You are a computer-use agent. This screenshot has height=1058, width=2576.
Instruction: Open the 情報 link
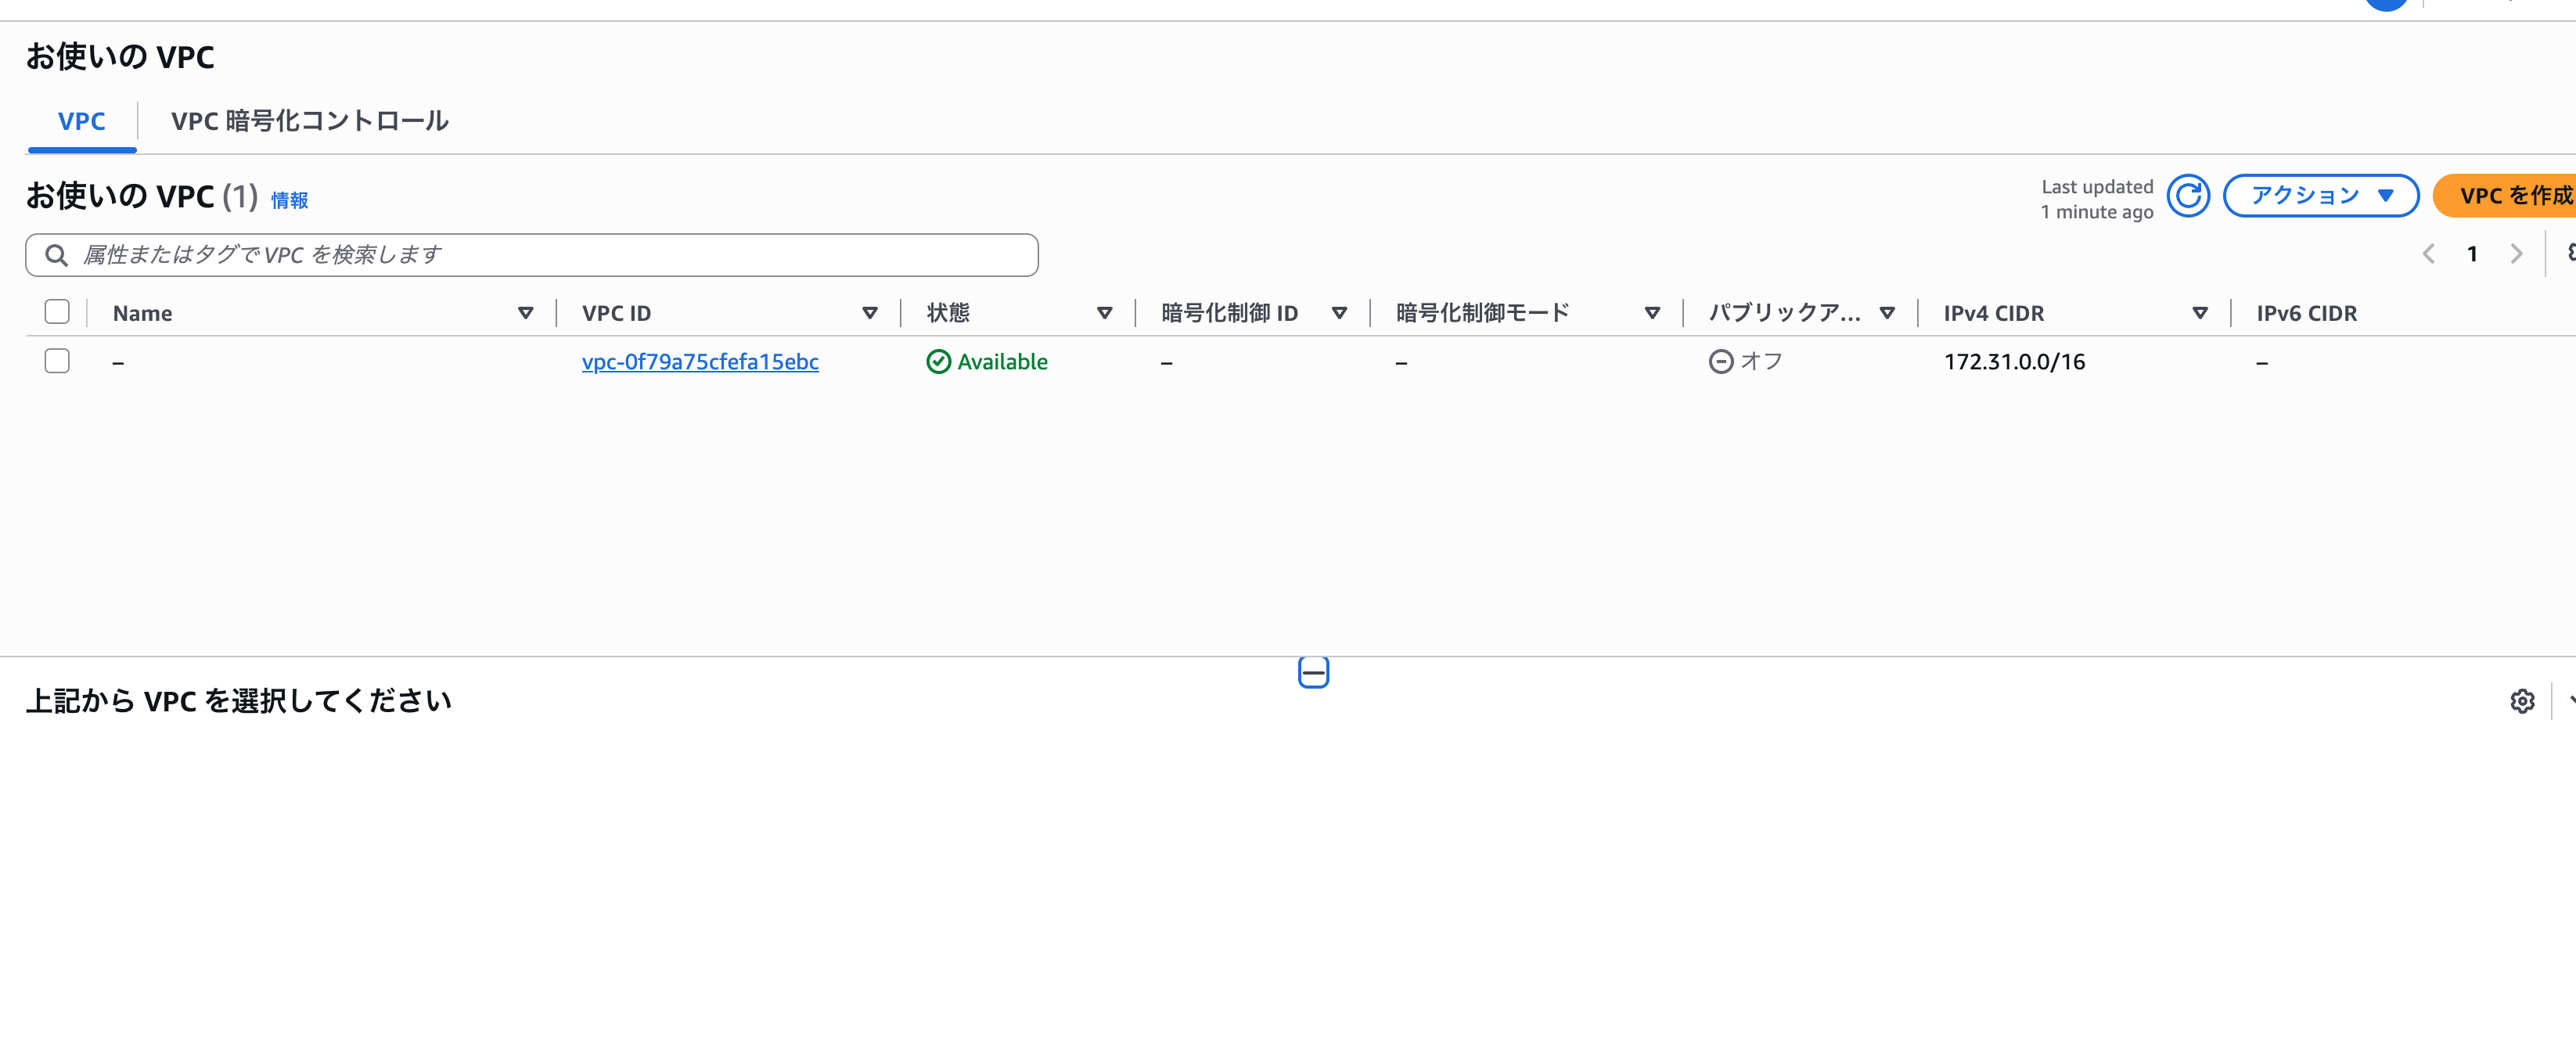(x=289, y=200)
